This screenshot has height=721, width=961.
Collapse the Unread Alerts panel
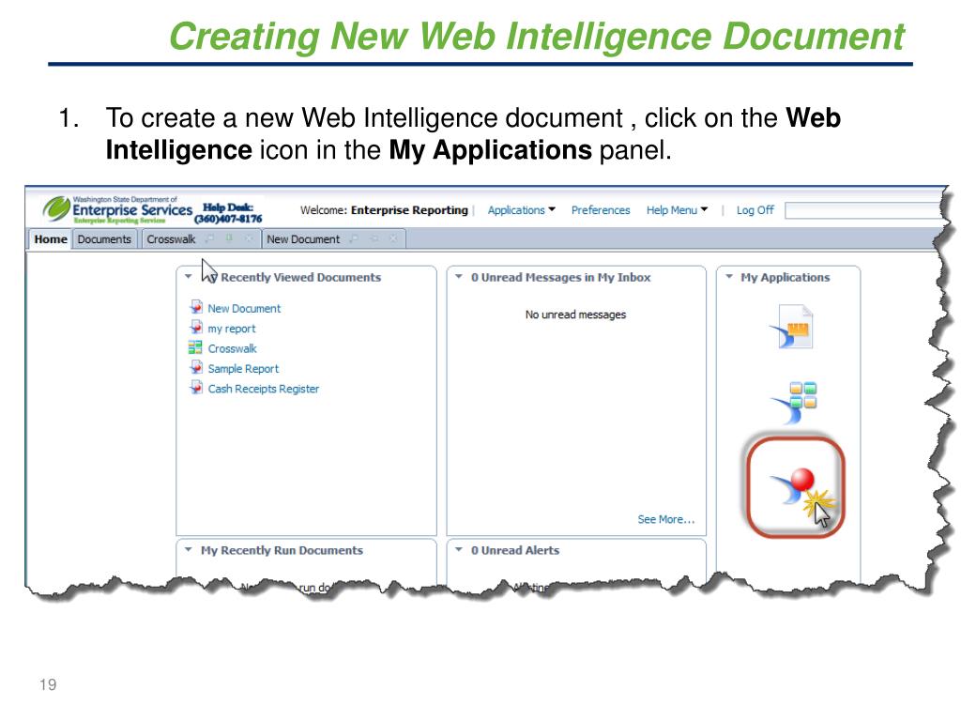[x=458, y=550]
